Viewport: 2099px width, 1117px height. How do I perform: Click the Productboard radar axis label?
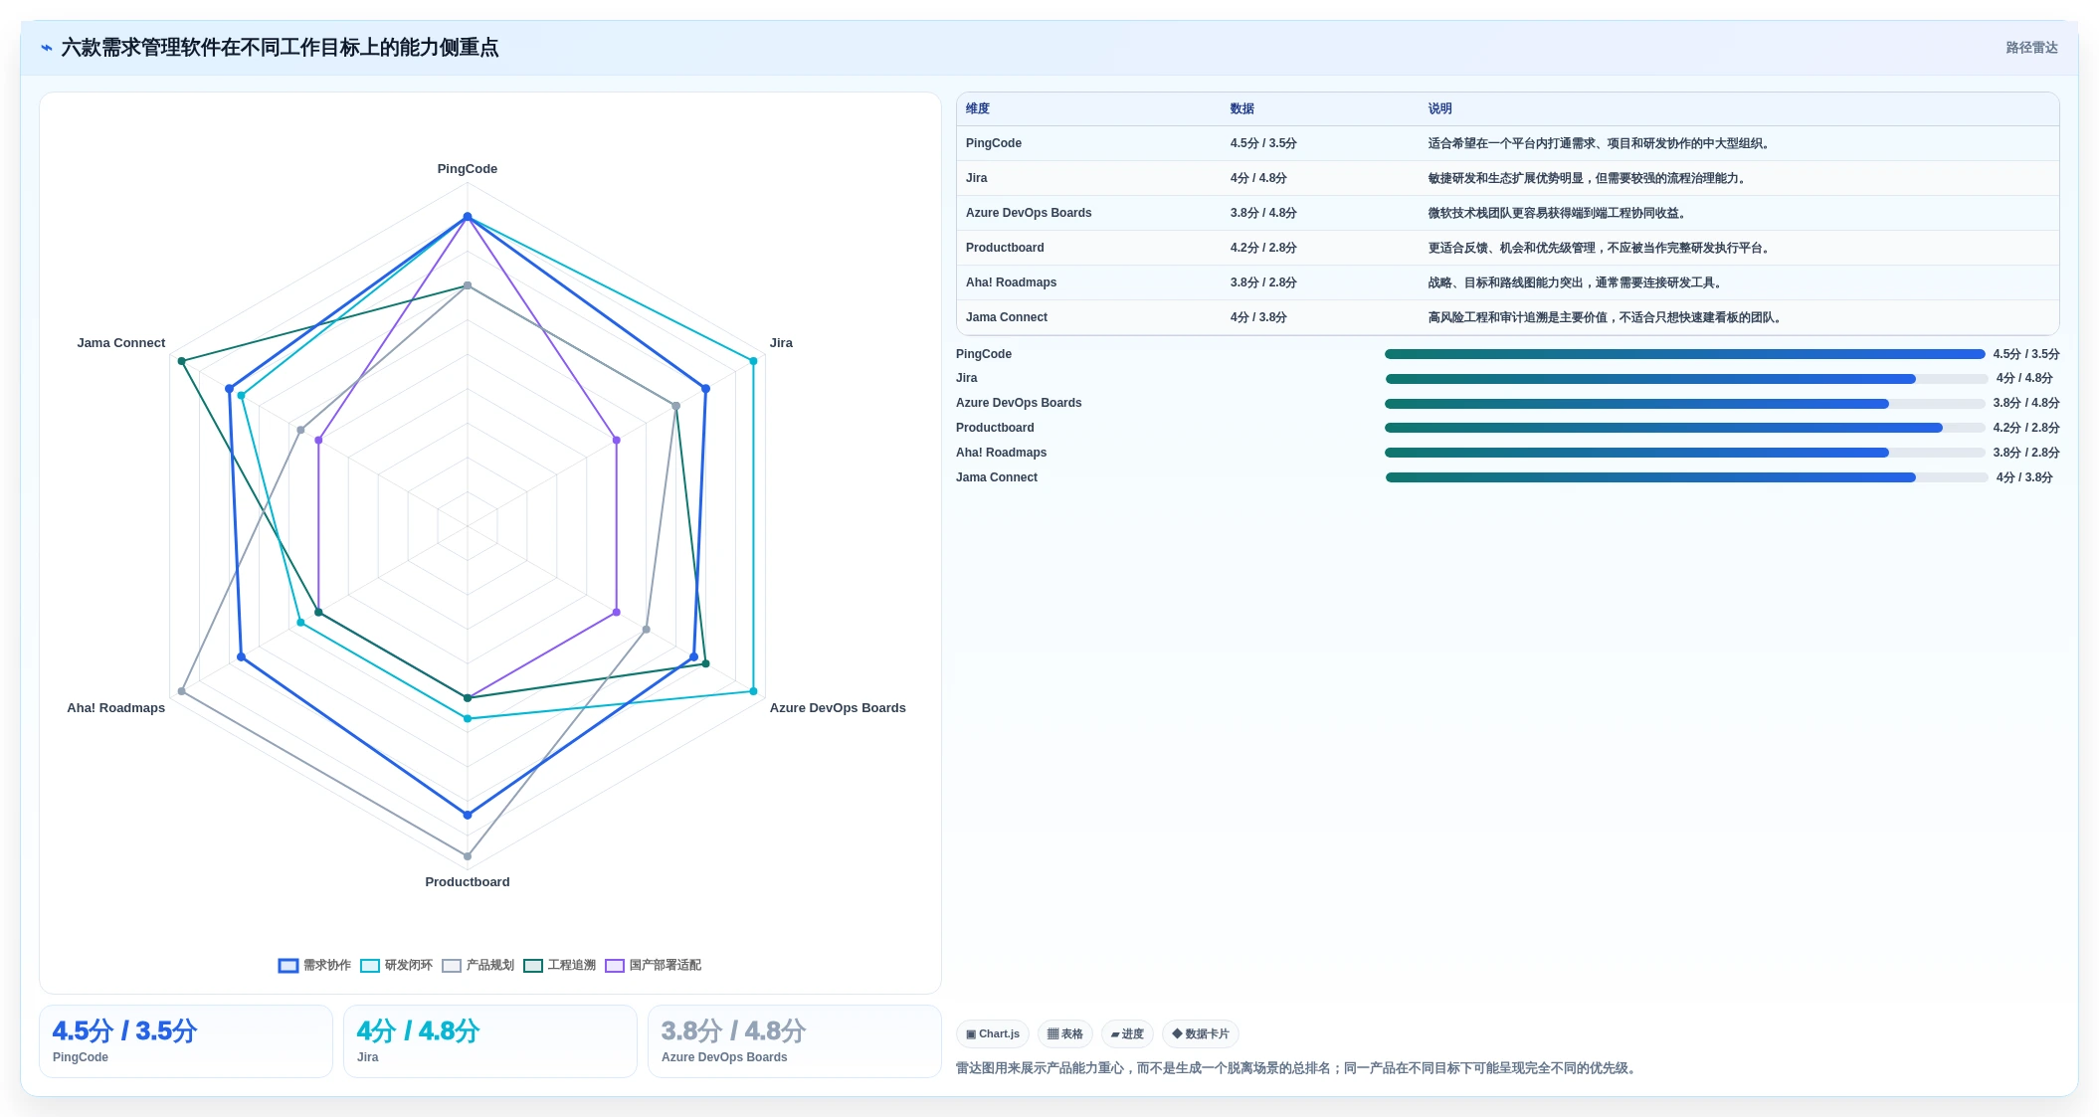click(x=468, y=882)
